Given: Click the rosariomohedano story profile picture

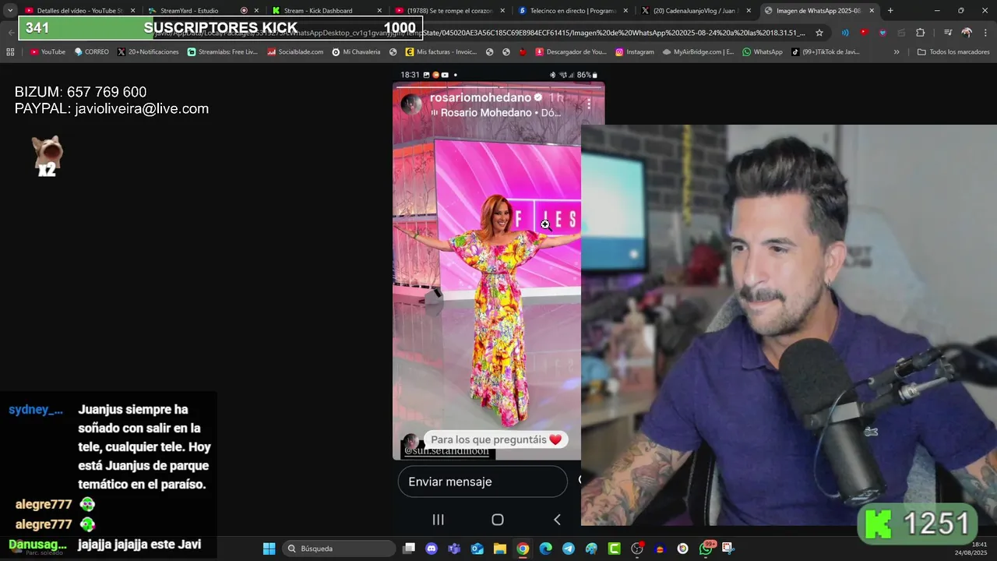Looking at the screenshot, I should click(411, 104).
